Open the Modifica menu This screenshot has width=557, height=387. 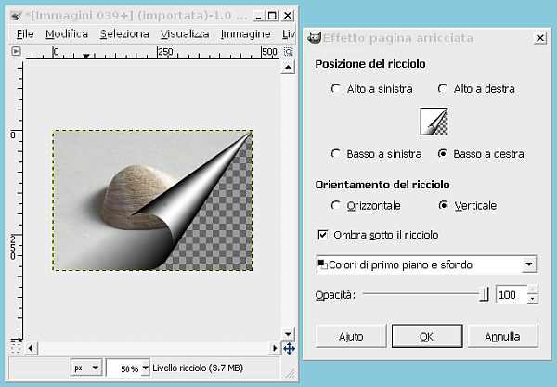[x=67, y=33]
